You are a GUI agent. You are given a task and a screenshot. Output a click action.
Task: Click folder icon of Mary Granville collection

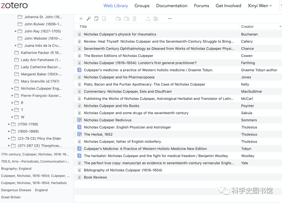[x=17, y=81]
